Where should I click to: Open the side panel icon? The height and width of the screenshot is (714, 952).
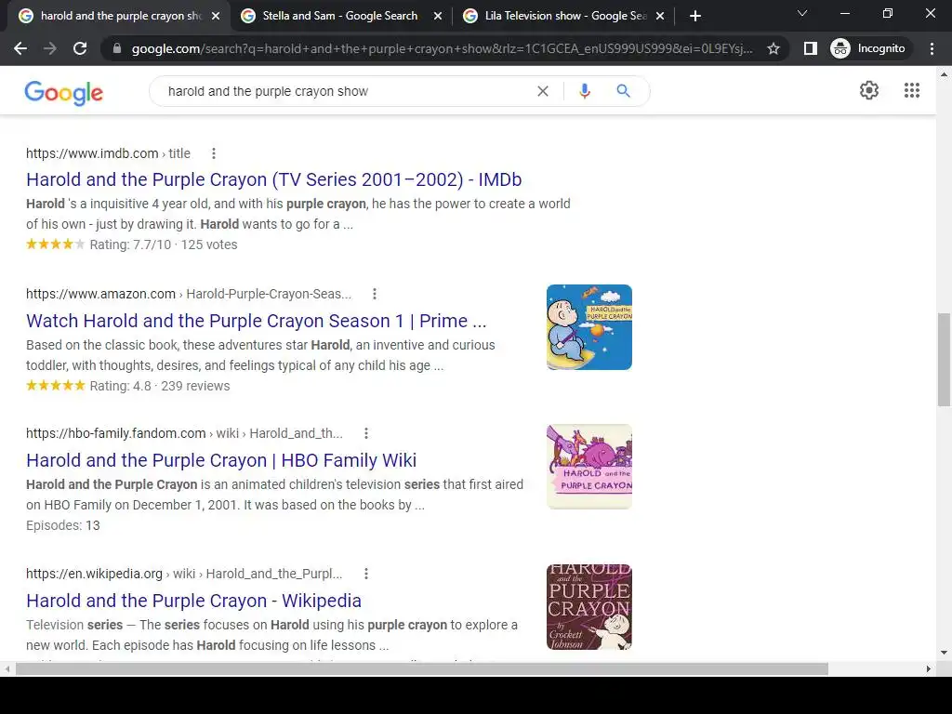click(x=810, y=48)
